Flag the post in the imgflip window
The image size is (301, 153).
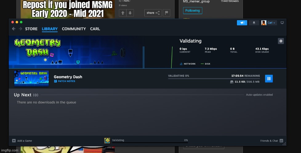coord(167,13)
